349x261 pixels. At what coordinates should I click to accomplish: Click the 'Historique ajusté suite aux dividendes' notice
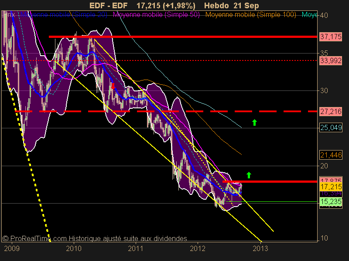128,238
